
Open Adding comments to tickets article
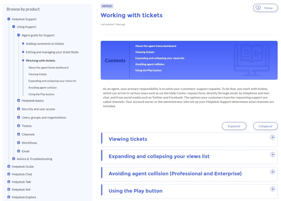click(x=45, y=44)
